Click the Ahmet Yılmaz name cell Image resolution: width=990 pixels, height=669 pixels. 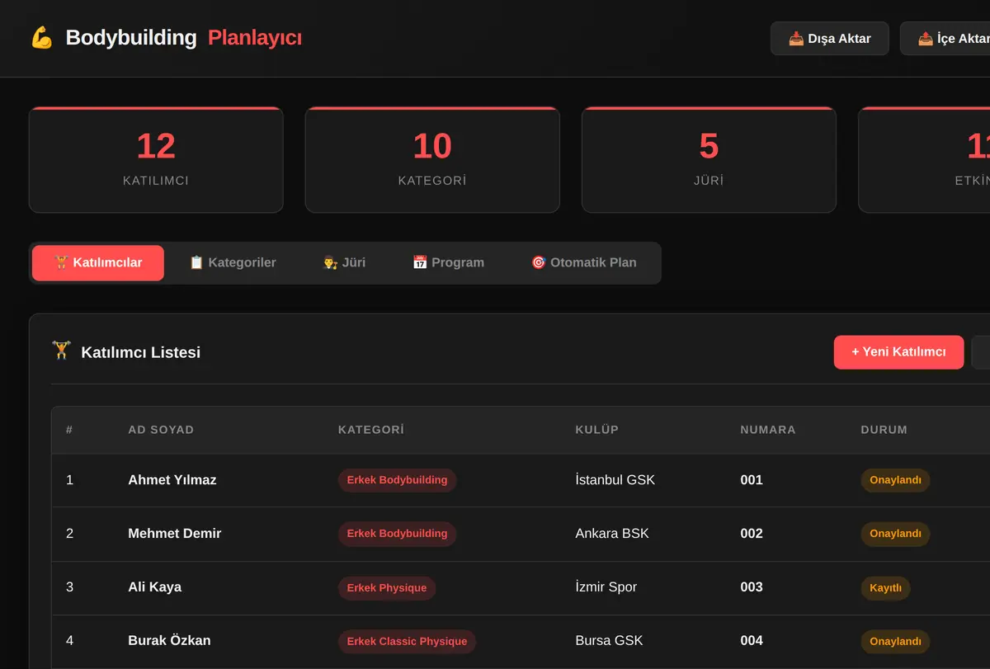pos(172,480)
